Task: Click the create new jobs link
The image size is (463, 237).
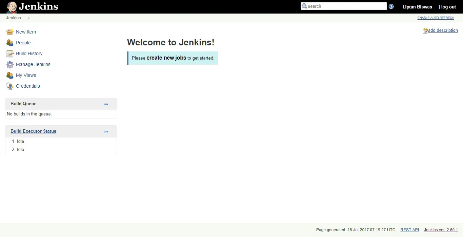Action: point(166,58)
